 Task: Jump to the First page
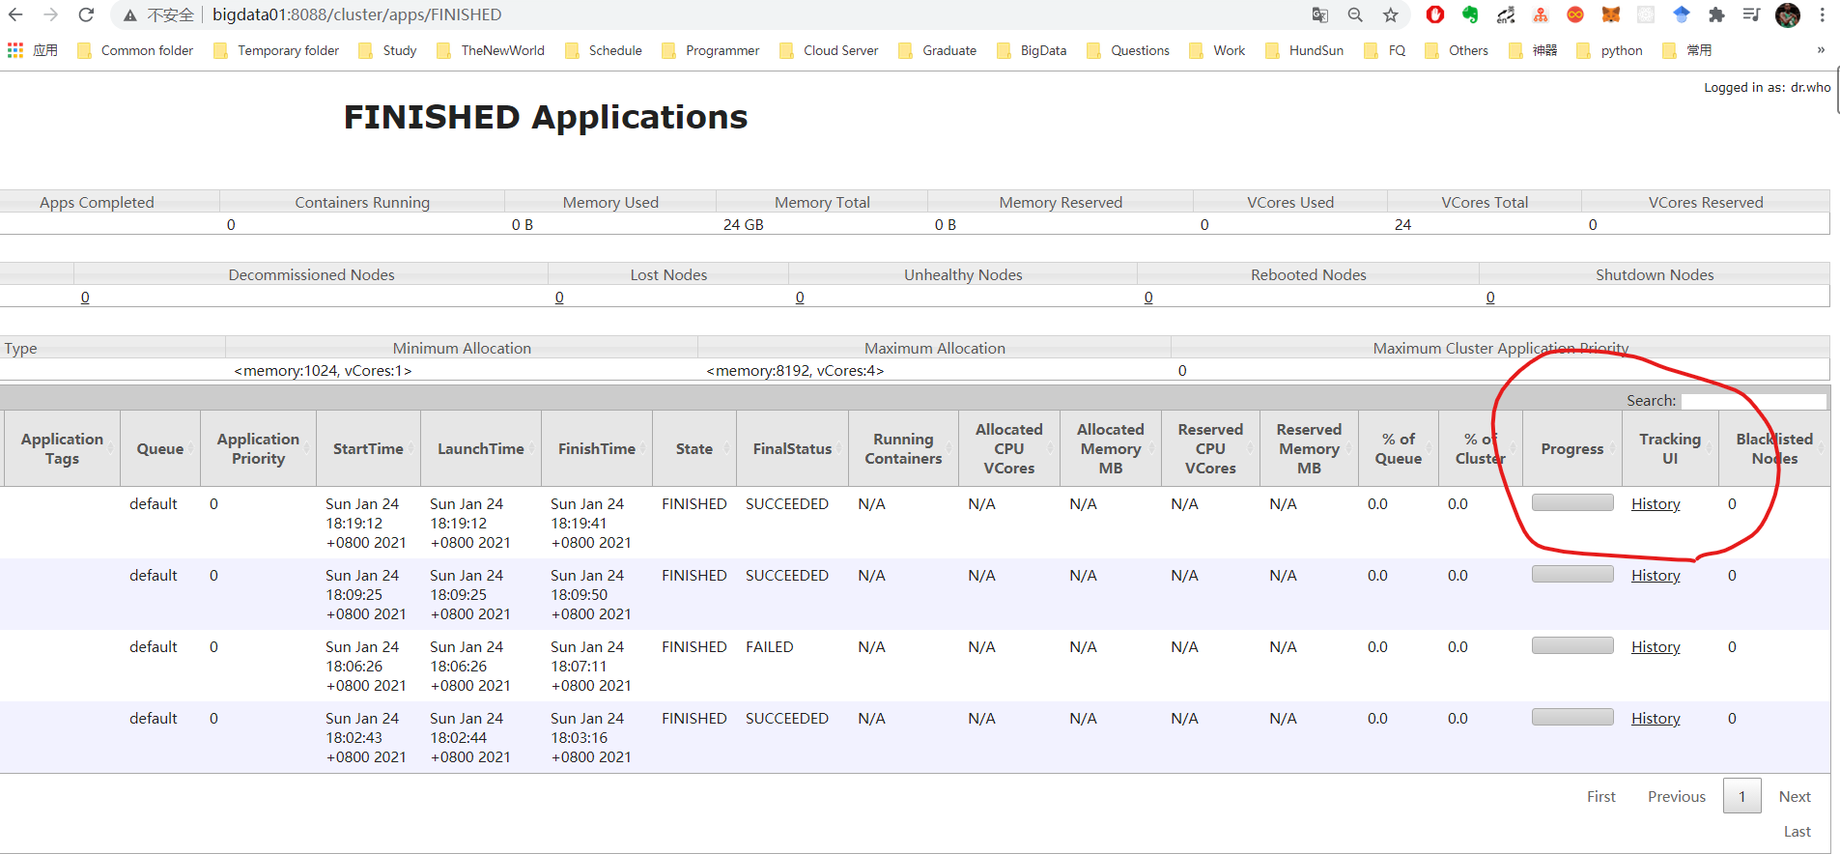[1601, 797]
